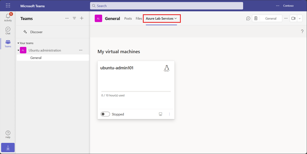Open the VM card's vertical ellipsis menu
This screenshot has height=154, width=307.
click(169, 114)
